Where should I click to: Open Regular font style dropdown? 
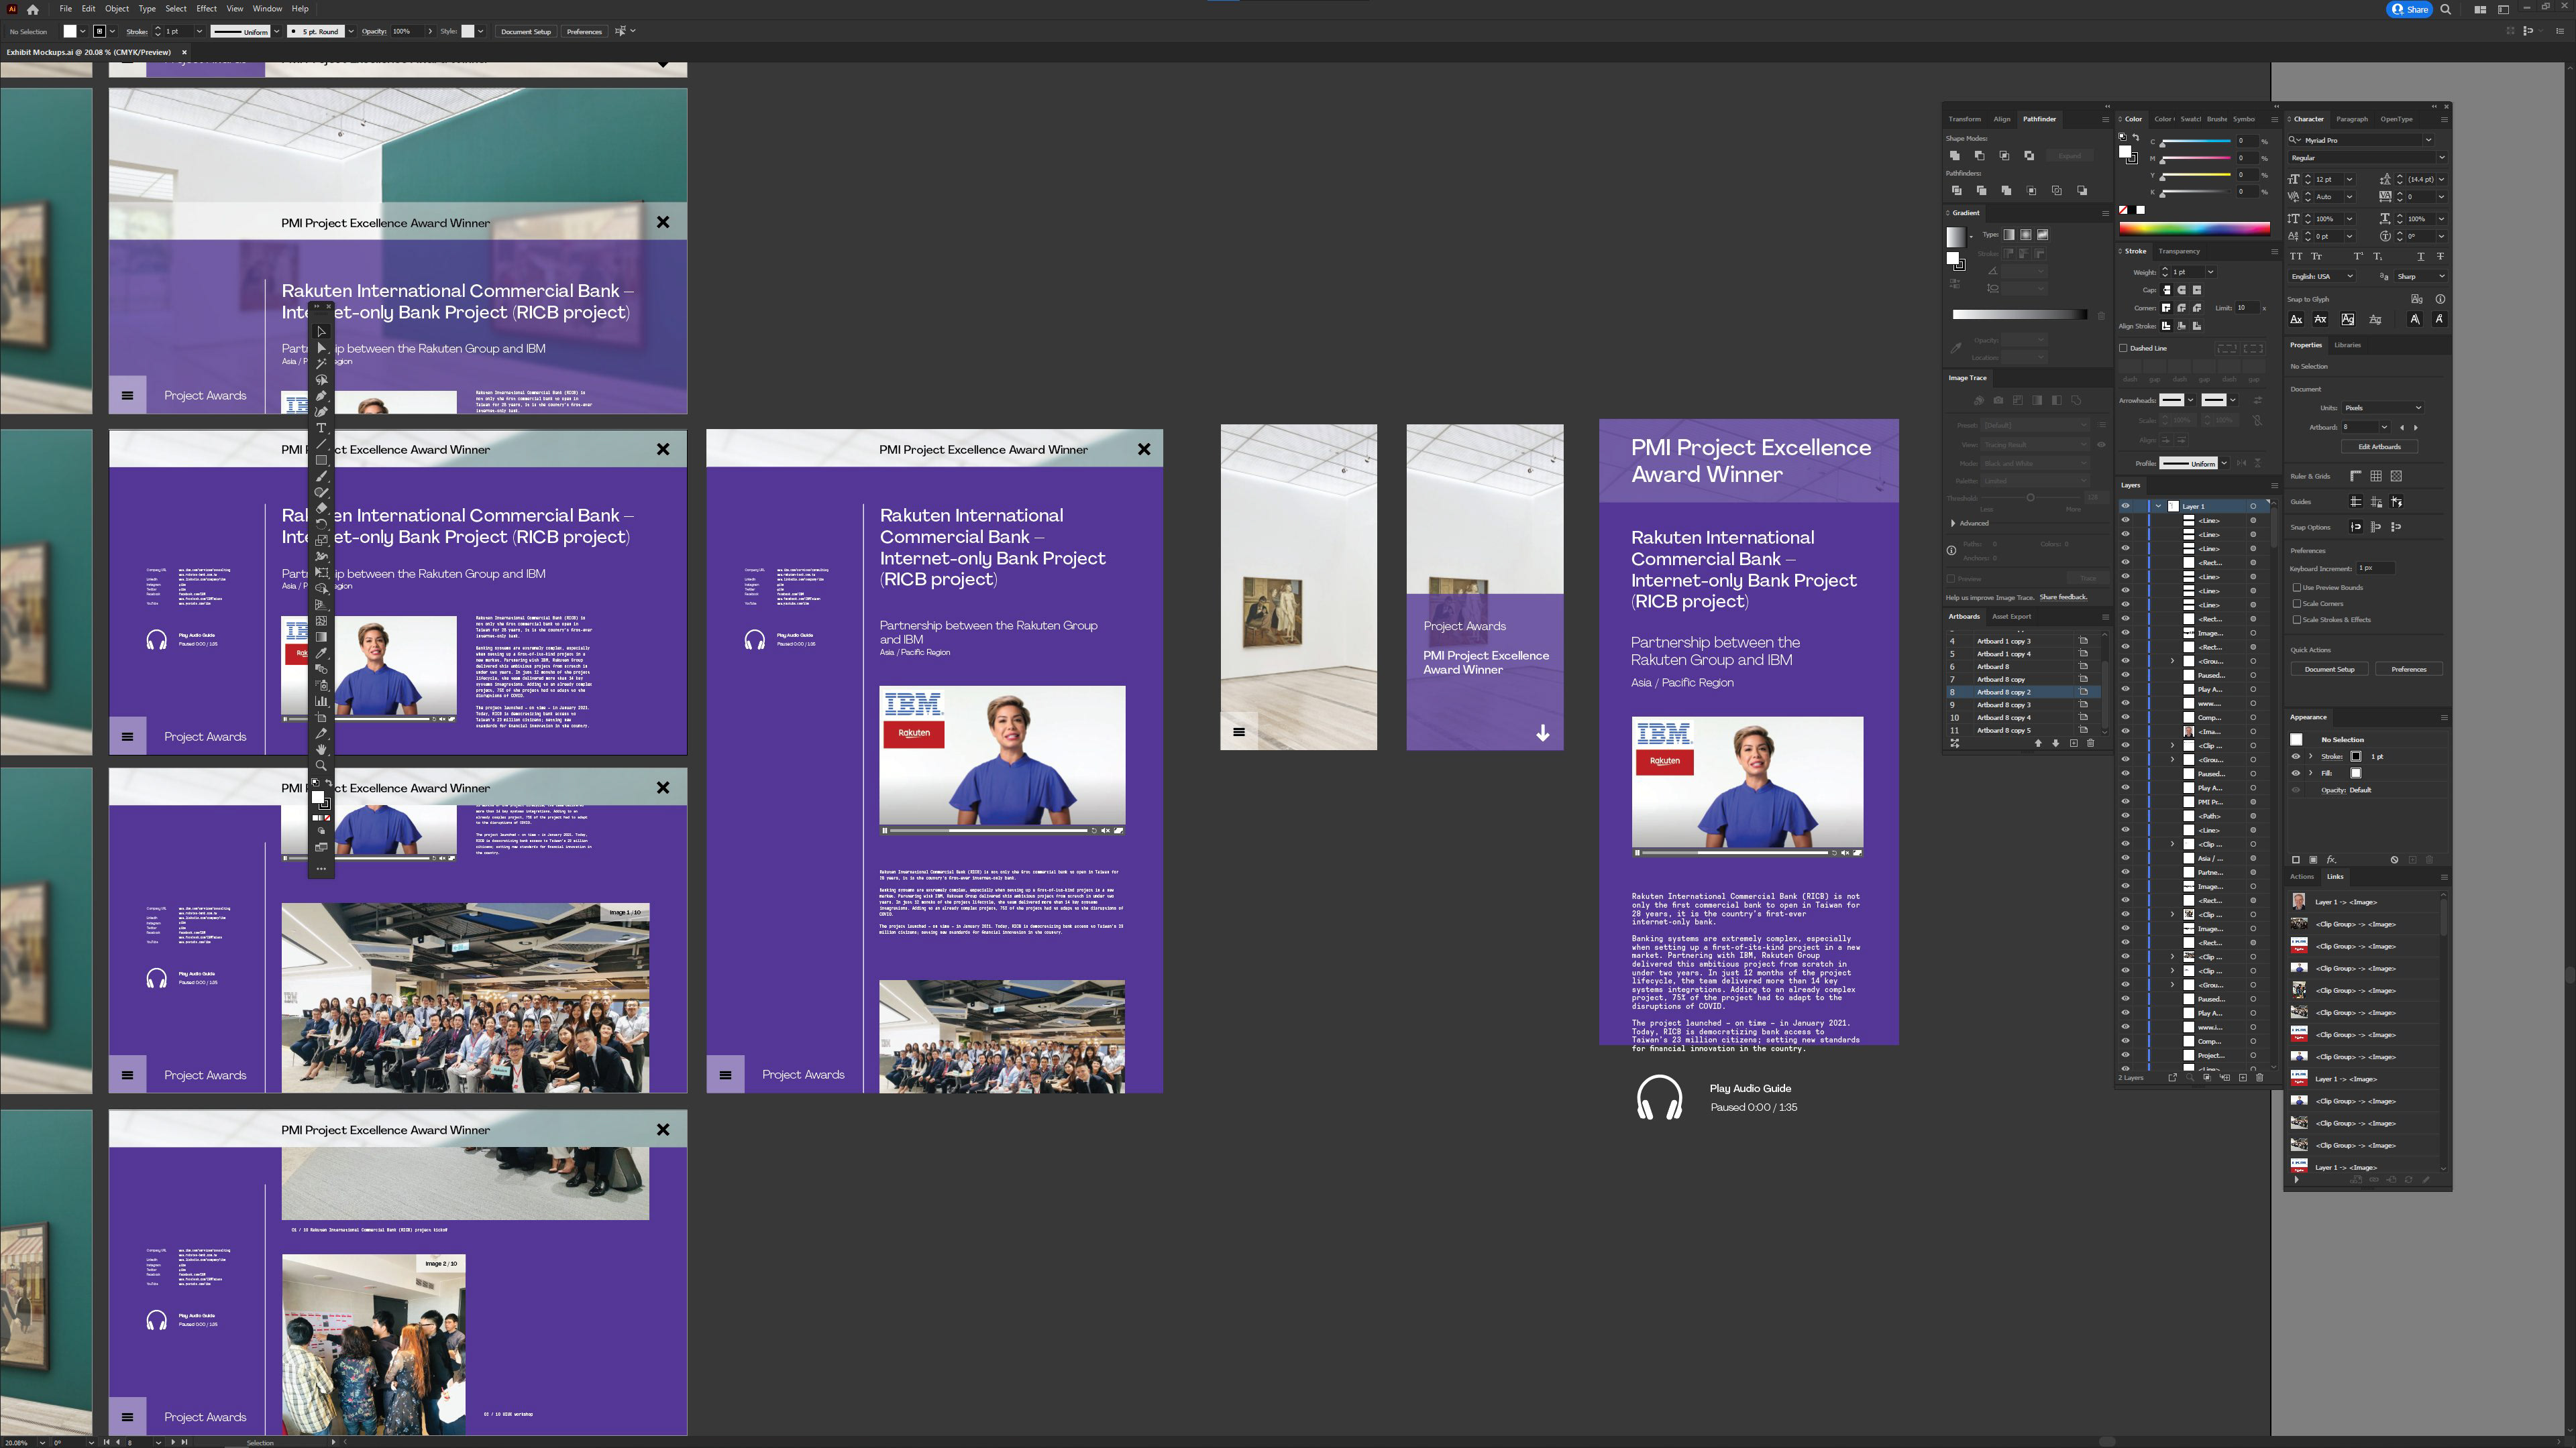click(2441, 158)
